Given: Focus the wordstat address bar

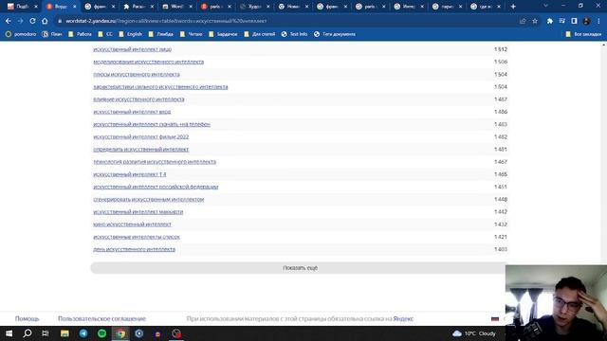Looking at the screenshot, I should [x=286, y=21].
